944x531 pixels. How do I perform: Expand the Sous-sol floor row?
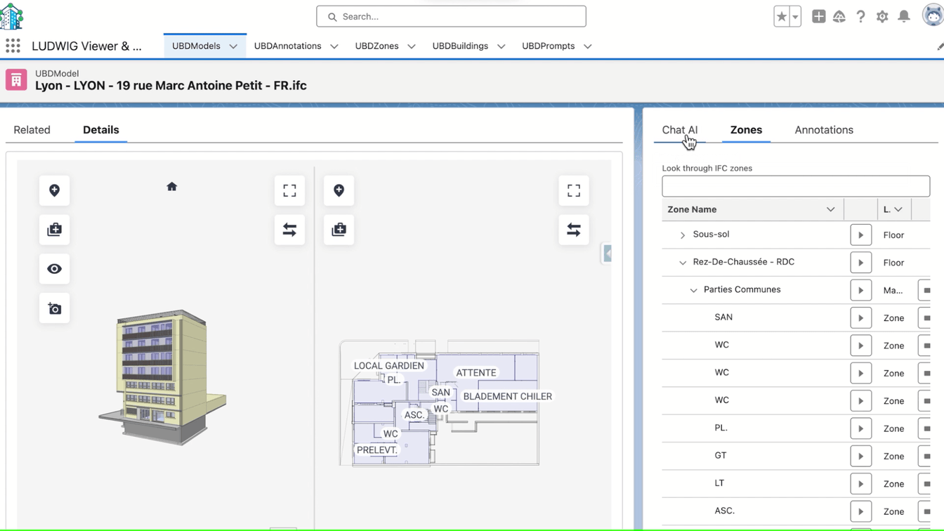pos(682,235)
